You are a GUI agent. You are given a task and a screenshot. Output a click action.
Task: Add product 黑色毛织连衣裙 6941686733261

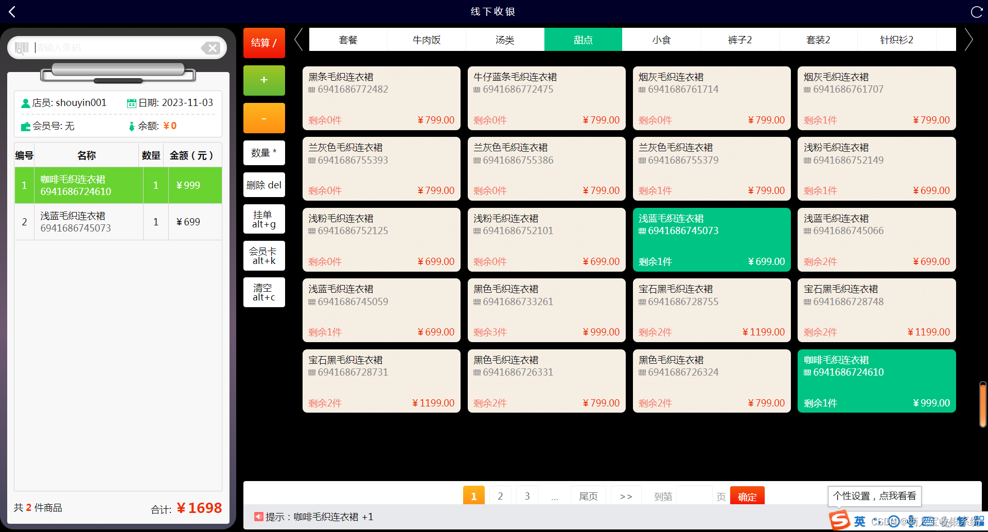coord(546,310)
